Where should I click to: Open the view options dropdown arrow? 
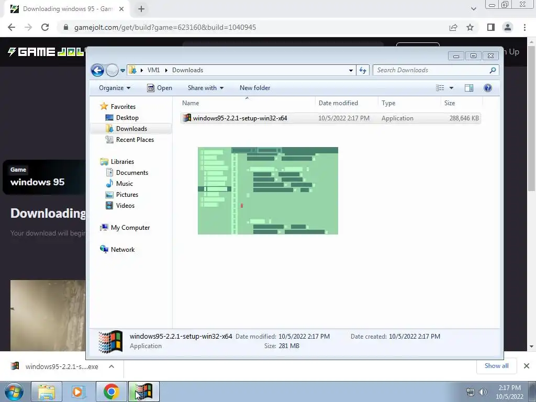pos(451,88)
